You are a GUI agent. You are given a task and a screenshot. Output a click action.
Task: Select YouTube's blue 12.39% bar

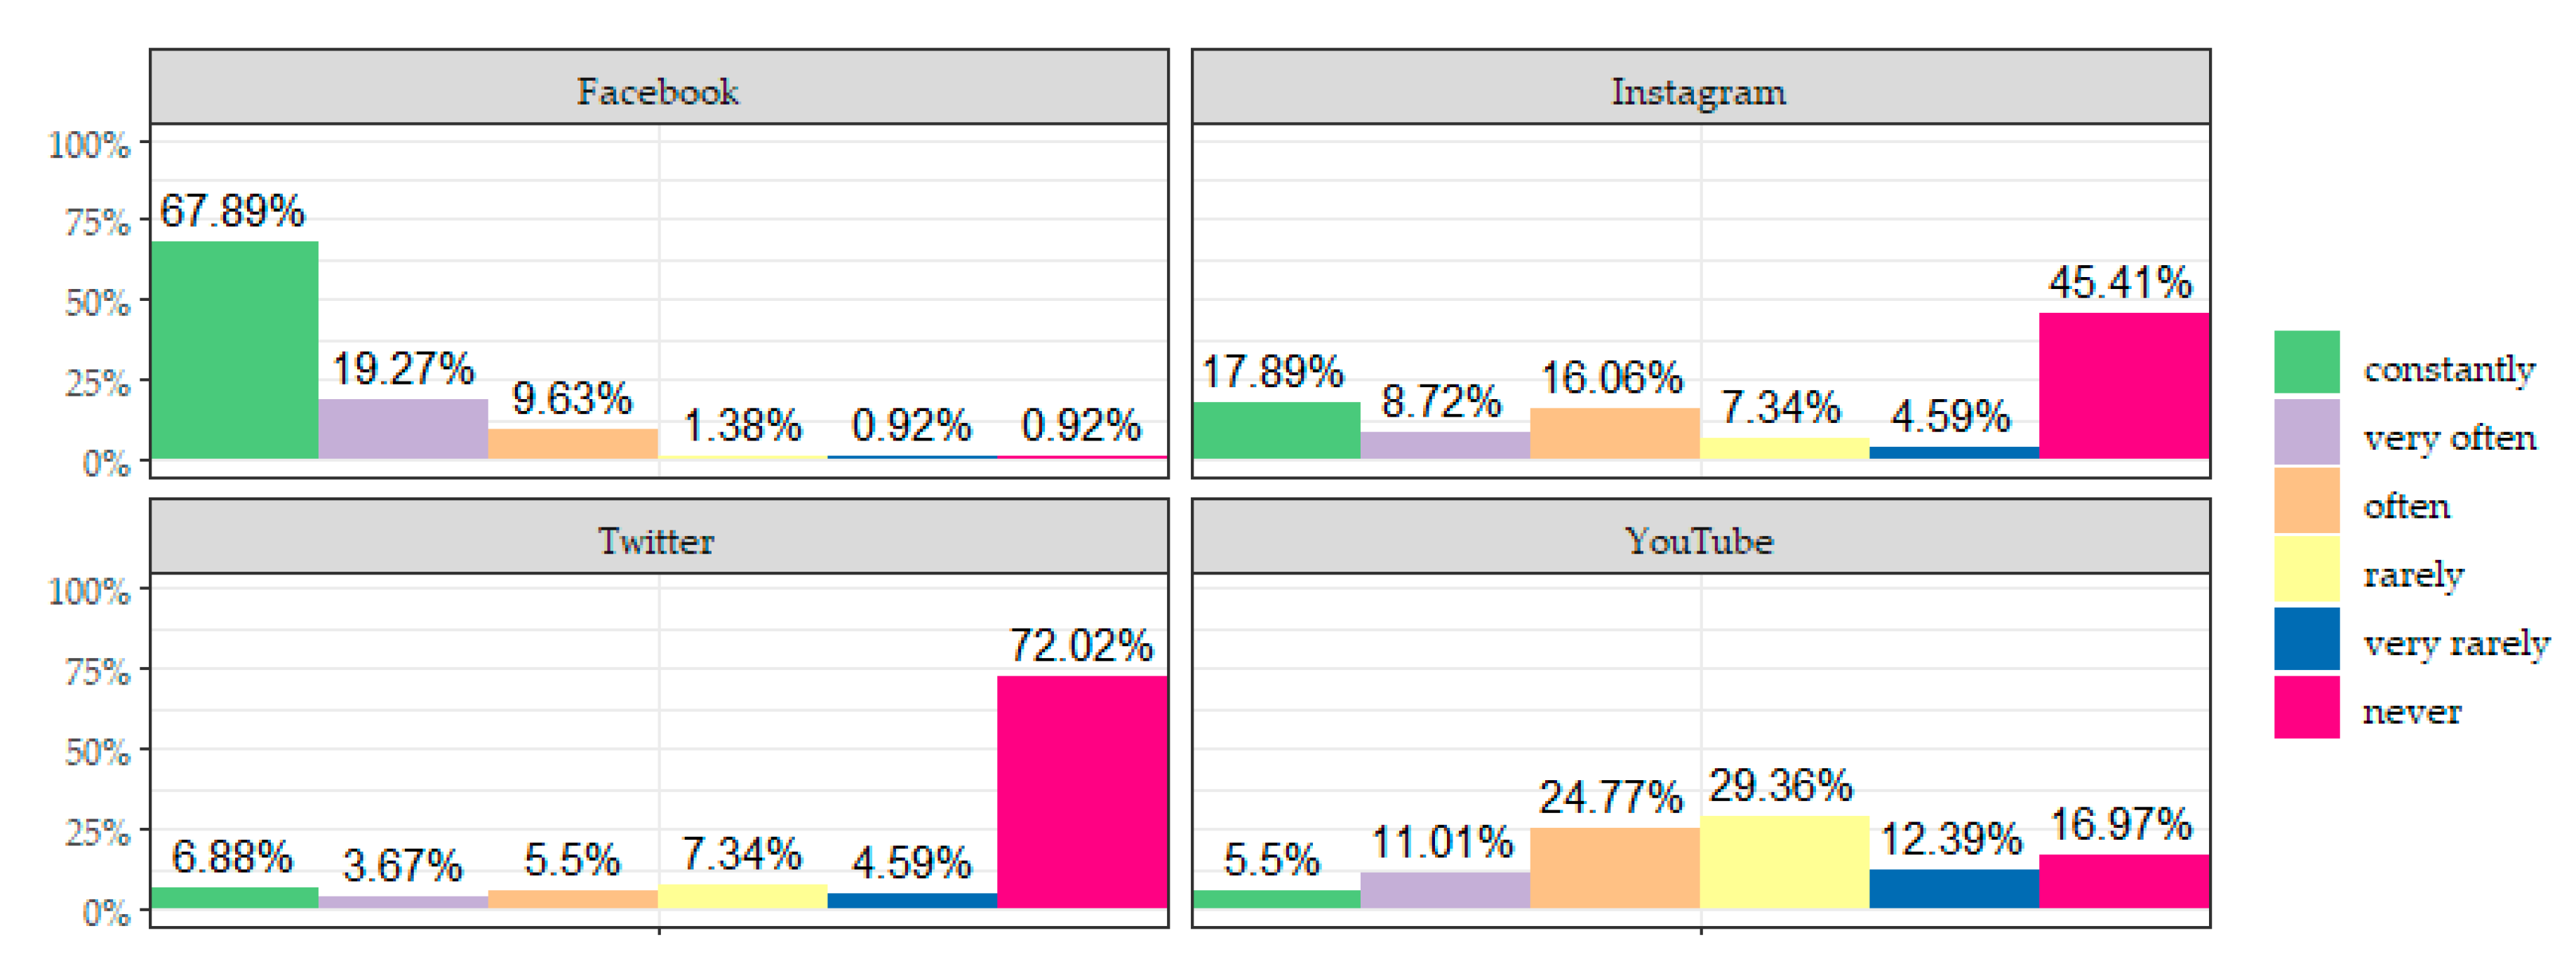click(x=1954, y=888)
